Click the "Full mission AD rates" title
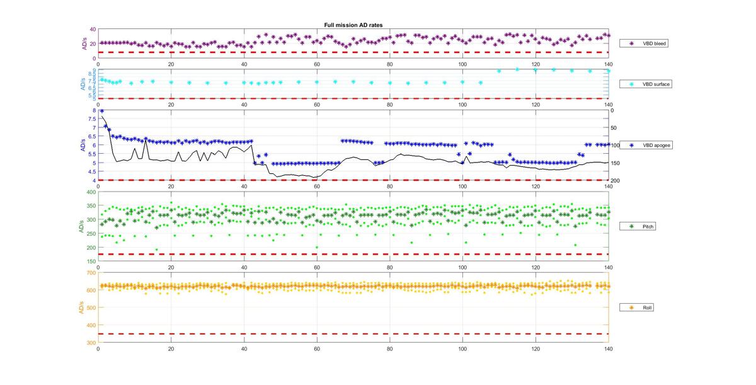Screen dimensions: 756x385 (x=353, y=25)
